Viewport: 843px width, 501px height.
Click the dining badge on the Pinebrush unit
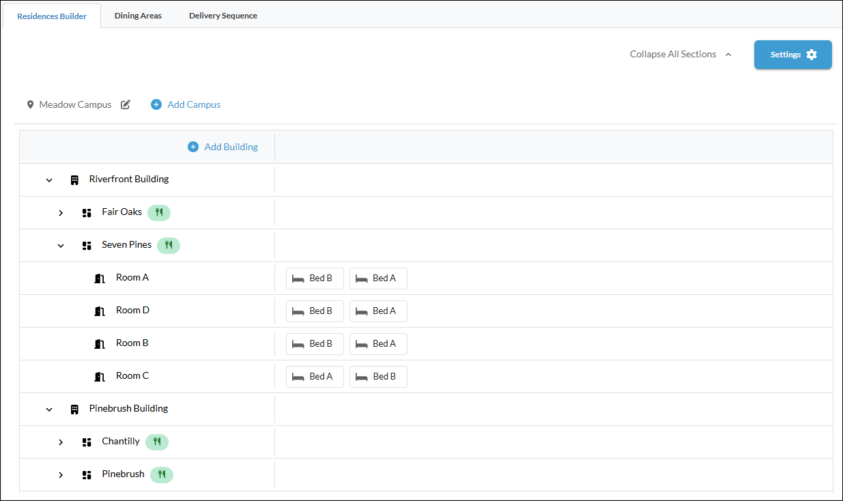point(162,474)
